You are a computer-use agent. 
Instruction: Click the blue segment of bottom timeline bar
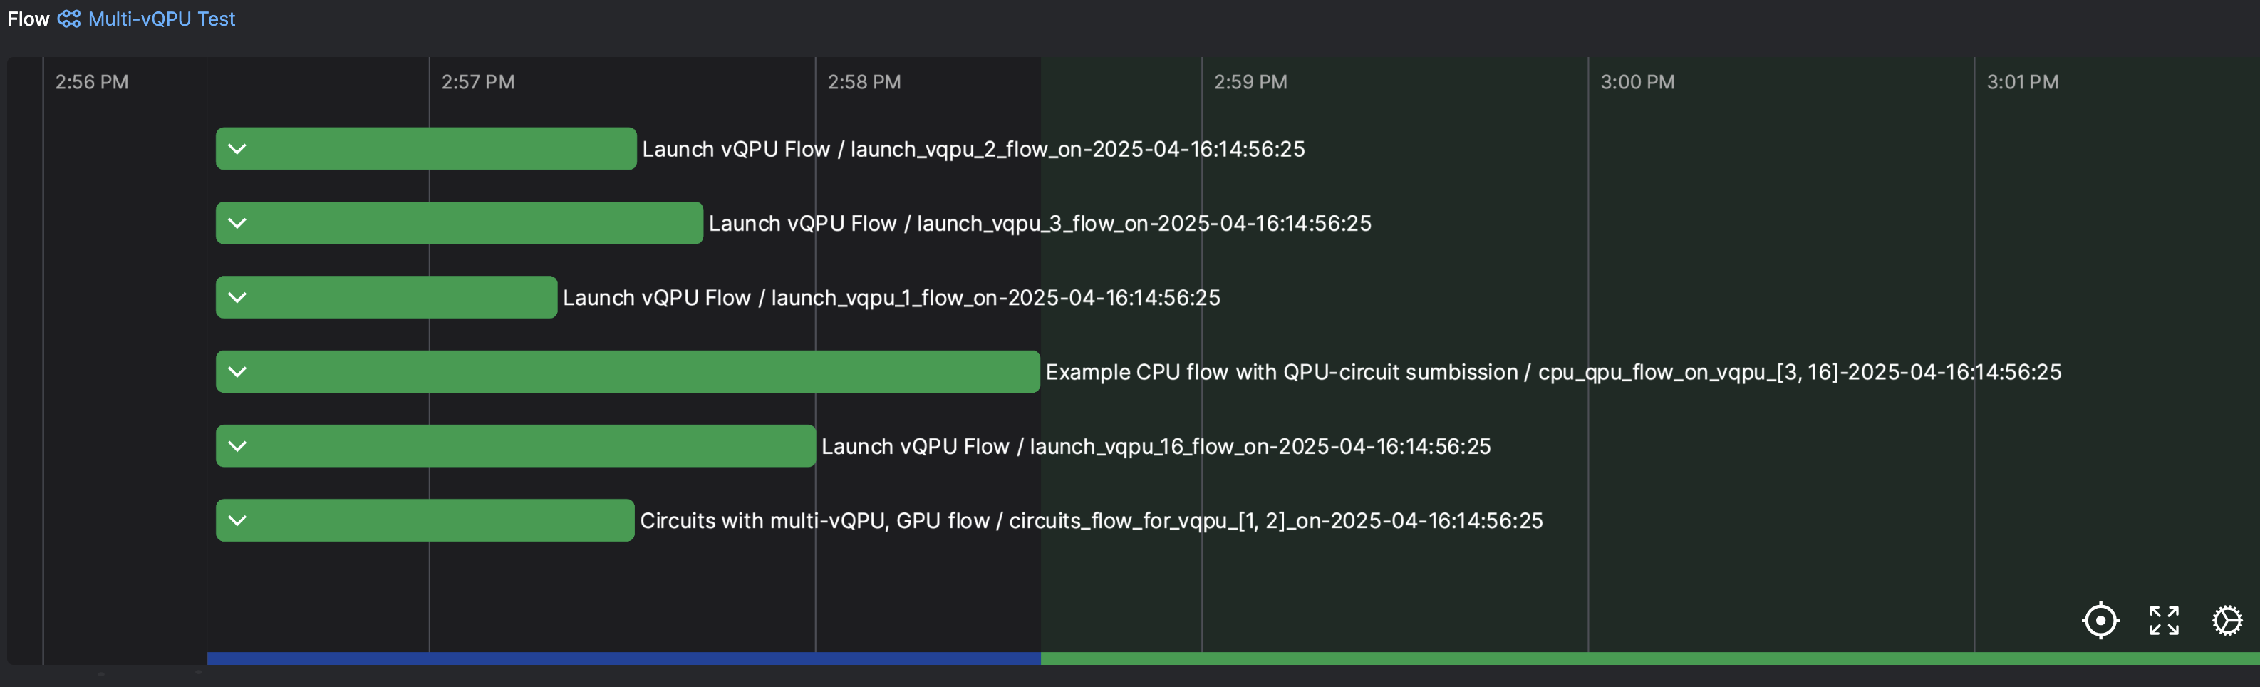click(624, 658)
